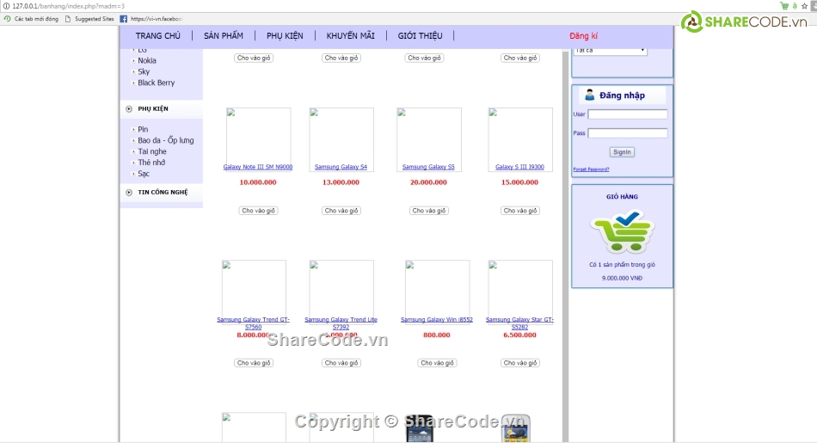The width and height of the screenshot is (817, 443).
Task: Open the Galaxy Note III SM N9000 link
Action: [x=258, y=167]
